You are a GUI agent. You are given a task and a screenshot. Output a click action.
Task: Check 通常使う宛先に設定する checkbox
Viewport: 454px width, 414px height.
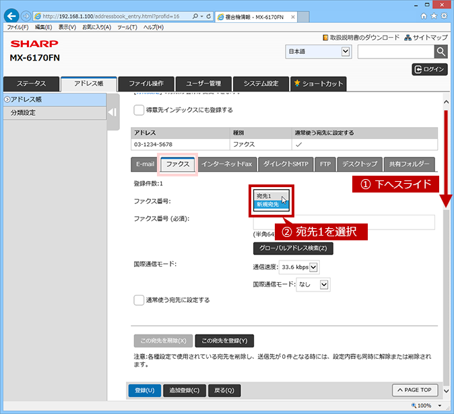[139, 300]
